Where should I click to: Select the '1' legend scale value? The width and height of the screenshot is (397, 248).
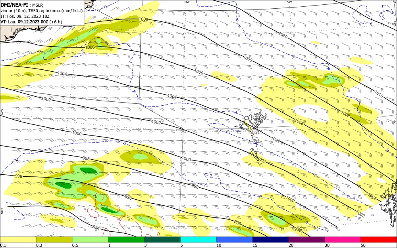point(110,245)
